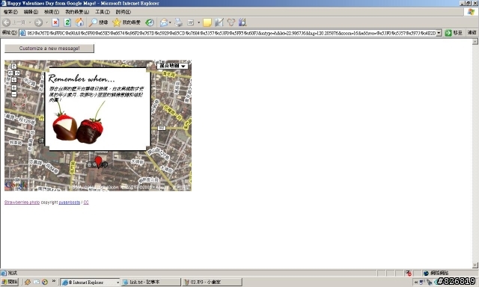
Task: Pan the map up with the arrow
Action: tap(14, 67)
